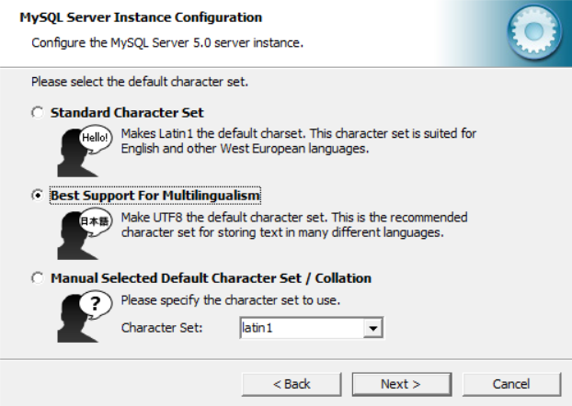The width and height of the screenshot is (572, 406).
Task: Click the Best Support For Multilingualism label
Action: pos(155,196)
